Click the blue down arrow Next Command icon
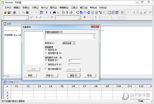The height and width of the screenshot is (104, 154). 50,13
